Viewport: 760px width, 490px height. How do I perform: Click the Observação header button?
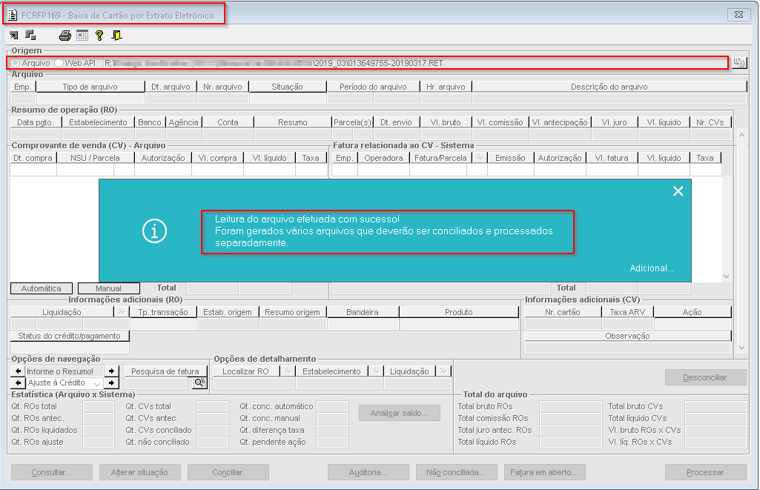628,336
